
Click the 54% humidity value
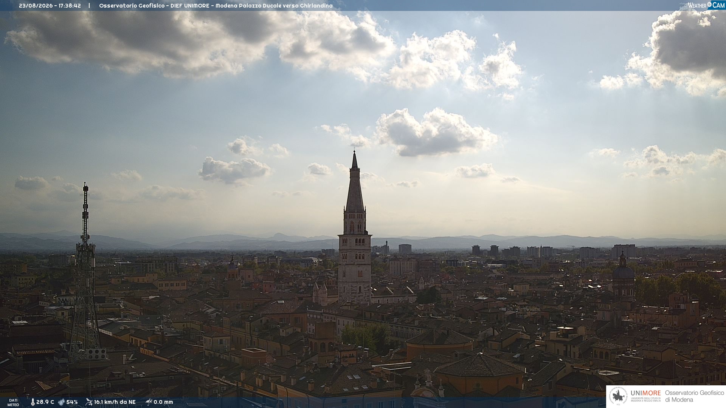click(x=72, y=402)
